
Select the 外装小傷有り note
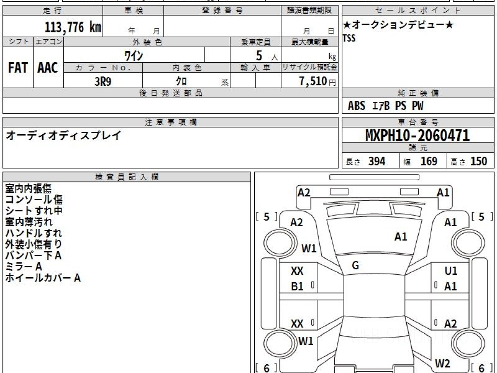[x=34, y=245]
